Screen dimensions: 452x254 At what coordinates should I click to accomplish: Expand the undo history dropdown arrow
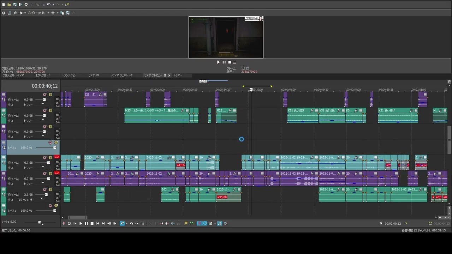(x=53, y=5)
